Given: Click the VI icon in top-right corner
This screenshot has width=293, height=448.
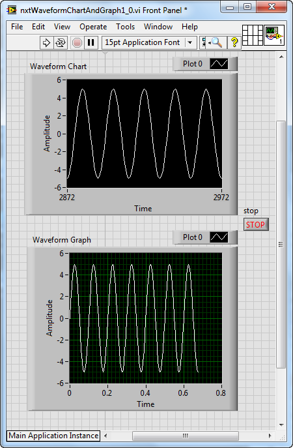Looking at the screenshot, I should point(274,35).
